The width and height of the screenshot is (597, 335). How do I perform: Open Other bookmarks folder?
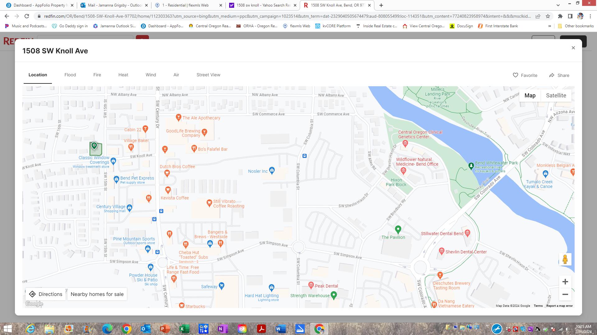tap(576, 26)
